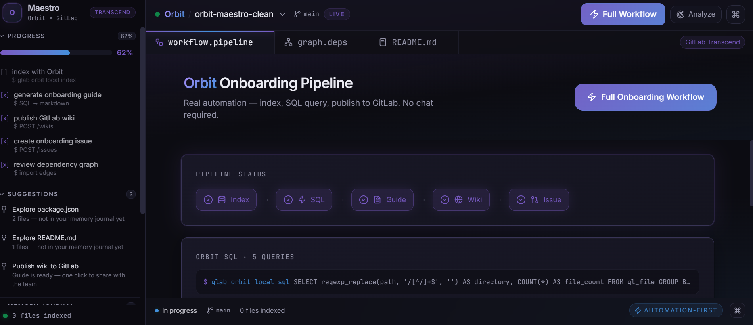
Task: Click the suggestions count badge "3"
Action: tap(131, 194)
